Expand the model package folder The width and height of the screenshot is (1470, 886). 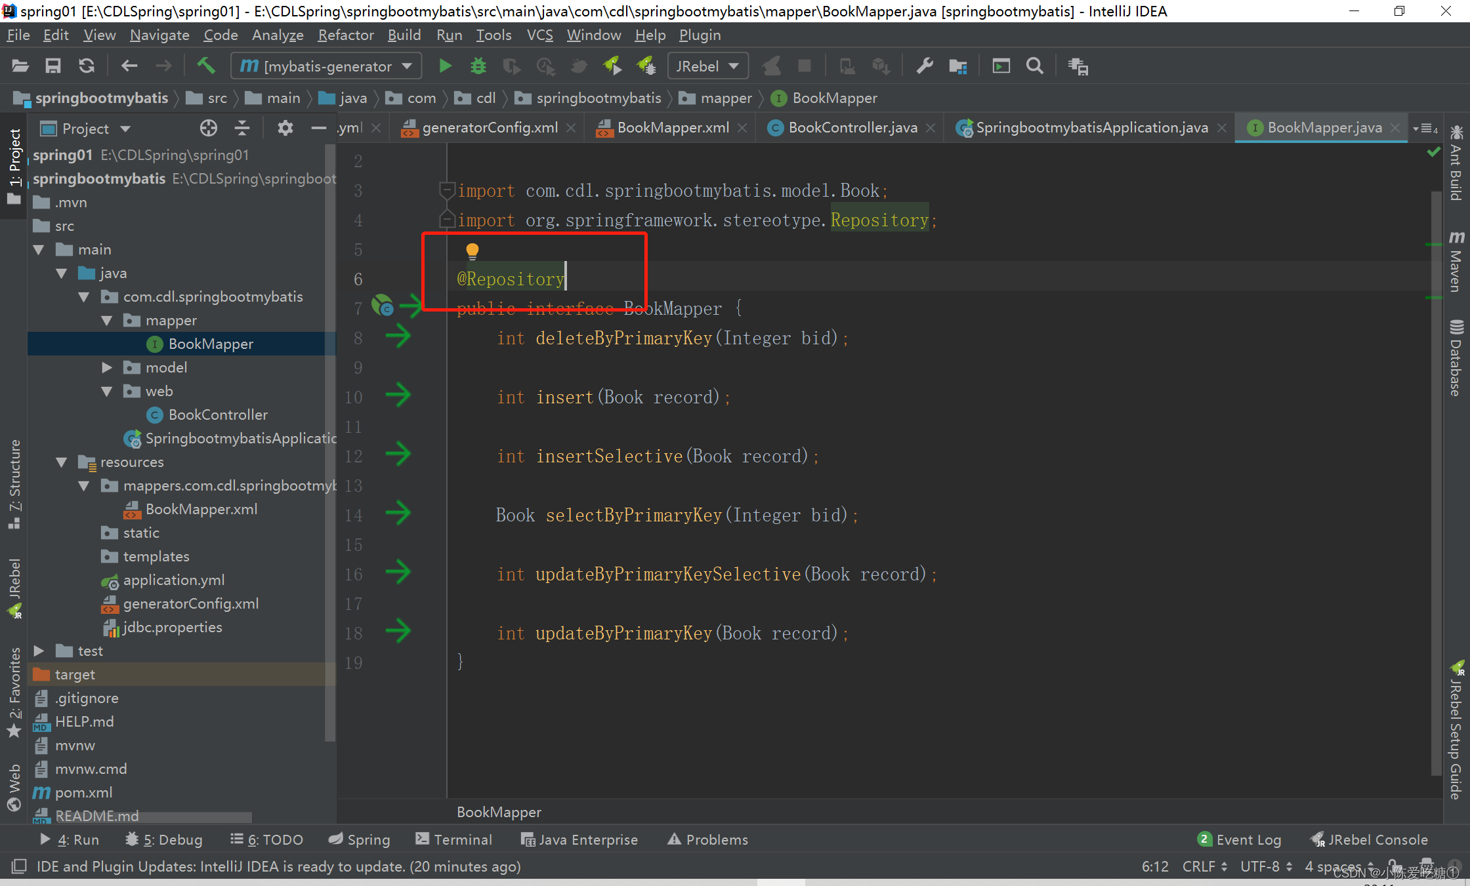pos(107,368)
